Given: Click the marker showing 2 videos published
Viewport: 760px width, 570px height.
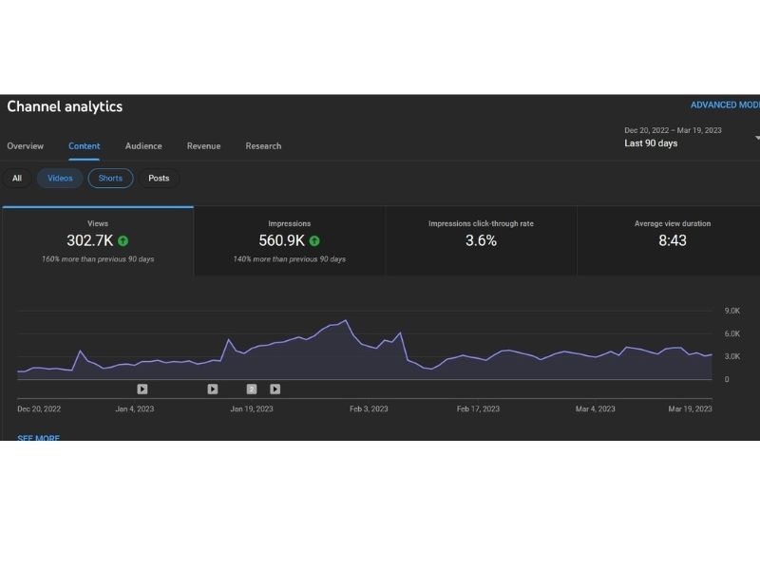Looking at the screenshot, I should 252,389.
